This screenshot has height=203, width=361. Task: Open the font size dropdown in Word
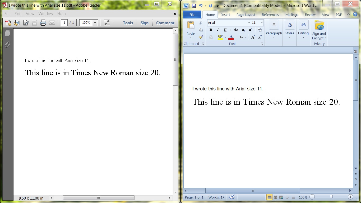[x=262, y=23]
